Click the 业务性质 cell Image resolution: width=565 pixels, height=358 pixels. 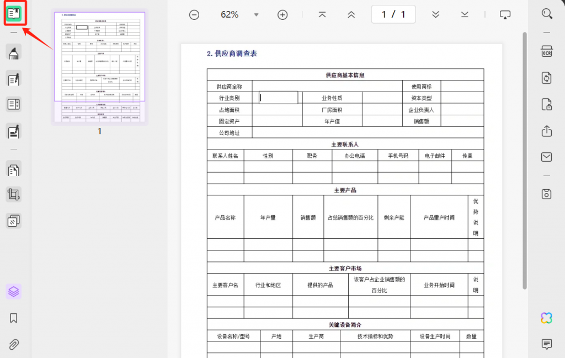(x=332, y=98)
